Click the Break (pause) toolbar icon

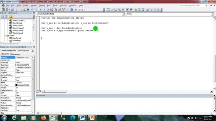pyautogui.click(x=44, y=10)
